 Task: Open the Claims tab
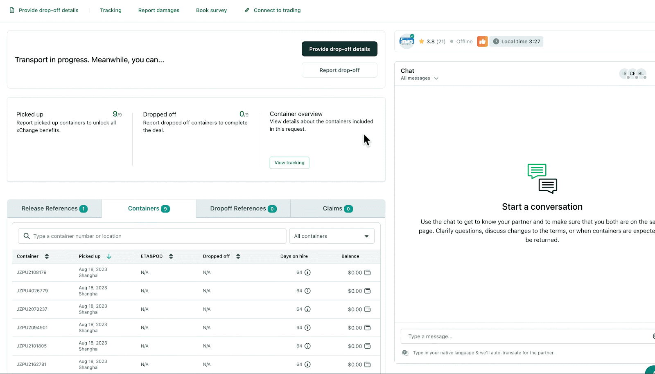[x=337, y=208]
